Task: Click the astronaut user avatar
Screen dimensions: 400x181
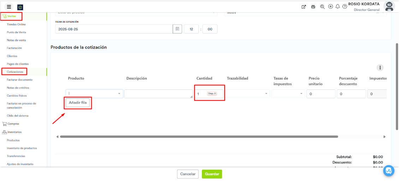Action: [x=389, y=6]
